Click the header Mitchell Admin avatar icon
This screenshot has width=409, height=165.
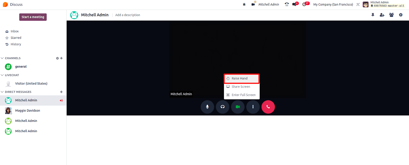click(x=74, y=15)
